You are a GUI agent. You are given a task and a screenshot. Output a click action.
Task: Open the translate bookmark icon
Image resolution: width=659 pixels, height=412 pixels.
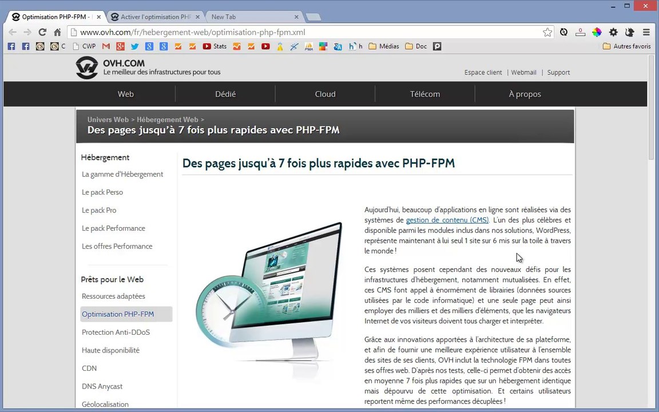[338, 46]
